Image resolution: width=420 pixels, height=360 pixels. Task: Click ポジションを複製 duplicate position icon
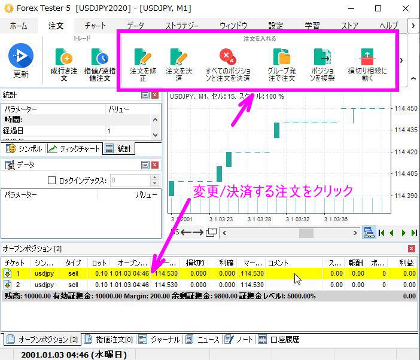click(322, 57)
